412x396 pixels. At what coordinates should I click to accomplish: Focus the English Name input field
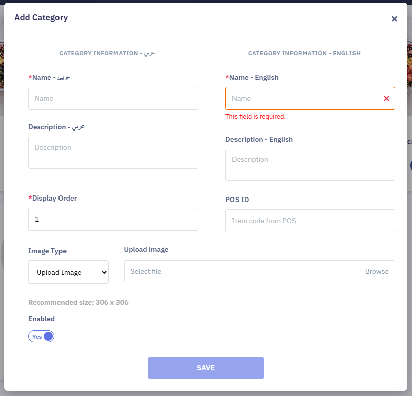303,98
